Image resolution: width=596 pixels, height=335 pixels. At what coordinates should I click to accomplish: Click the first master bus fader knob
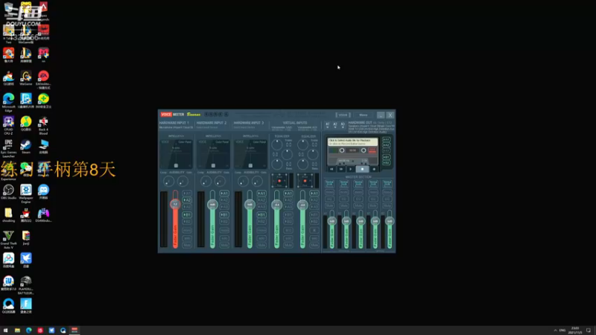(332, 220)
